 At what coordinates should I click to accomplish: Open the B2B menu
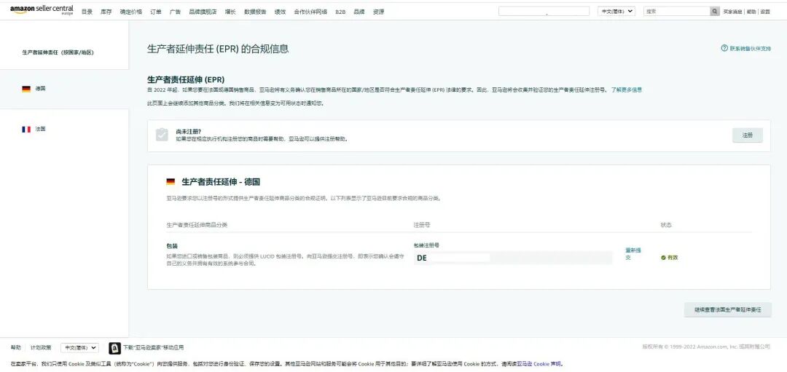point(340,12)
